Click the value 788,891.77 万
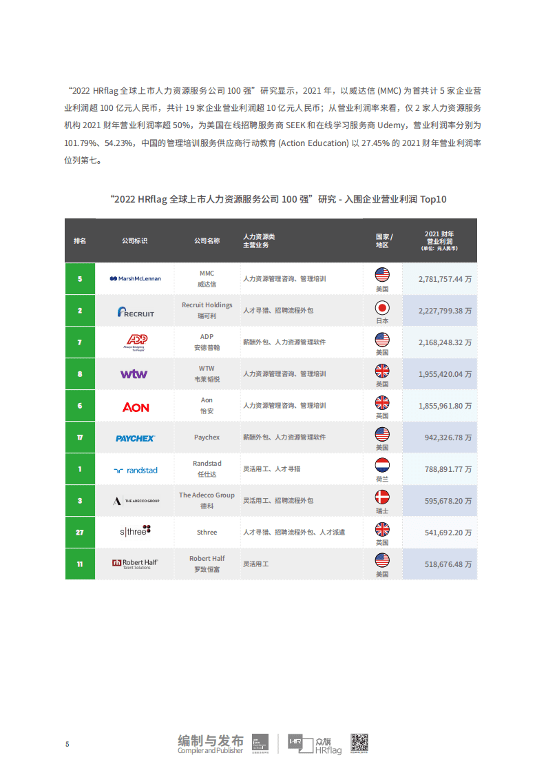Image resolution: width=546 pixels, height=773 pixels. tap(448, 468)
